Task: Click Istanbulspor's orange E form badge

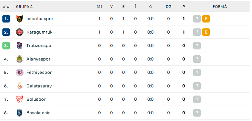Action: tap(206, 19)
